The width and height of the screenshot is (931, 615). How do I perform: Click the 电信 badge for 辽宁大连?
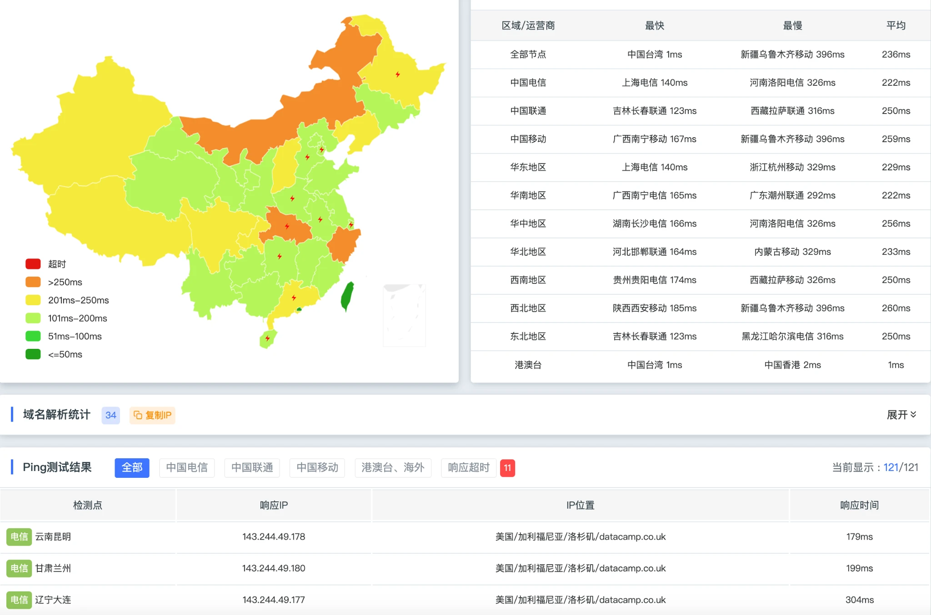pyautogui.click(x=19, y=600)
